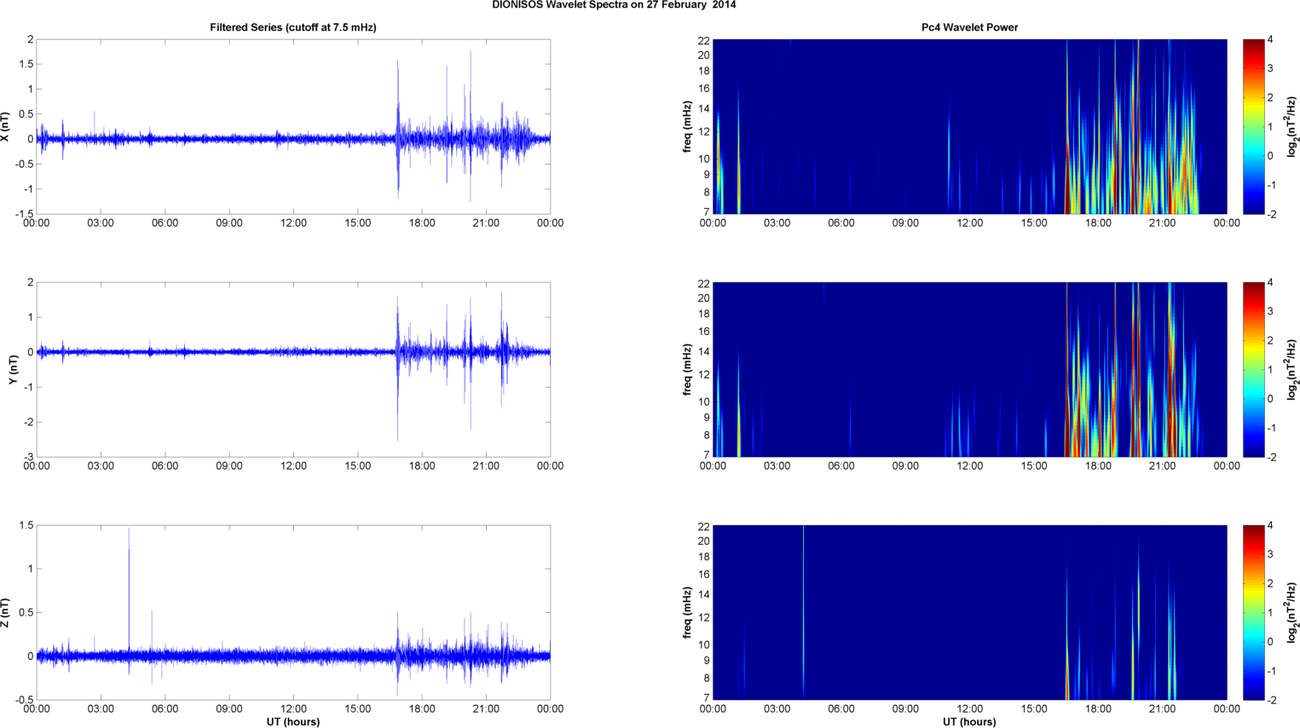1300x728 pixels.
Task: Click log2(nT²/Hz) label of bottom colorbar
Action: [x=1292, y=612]
